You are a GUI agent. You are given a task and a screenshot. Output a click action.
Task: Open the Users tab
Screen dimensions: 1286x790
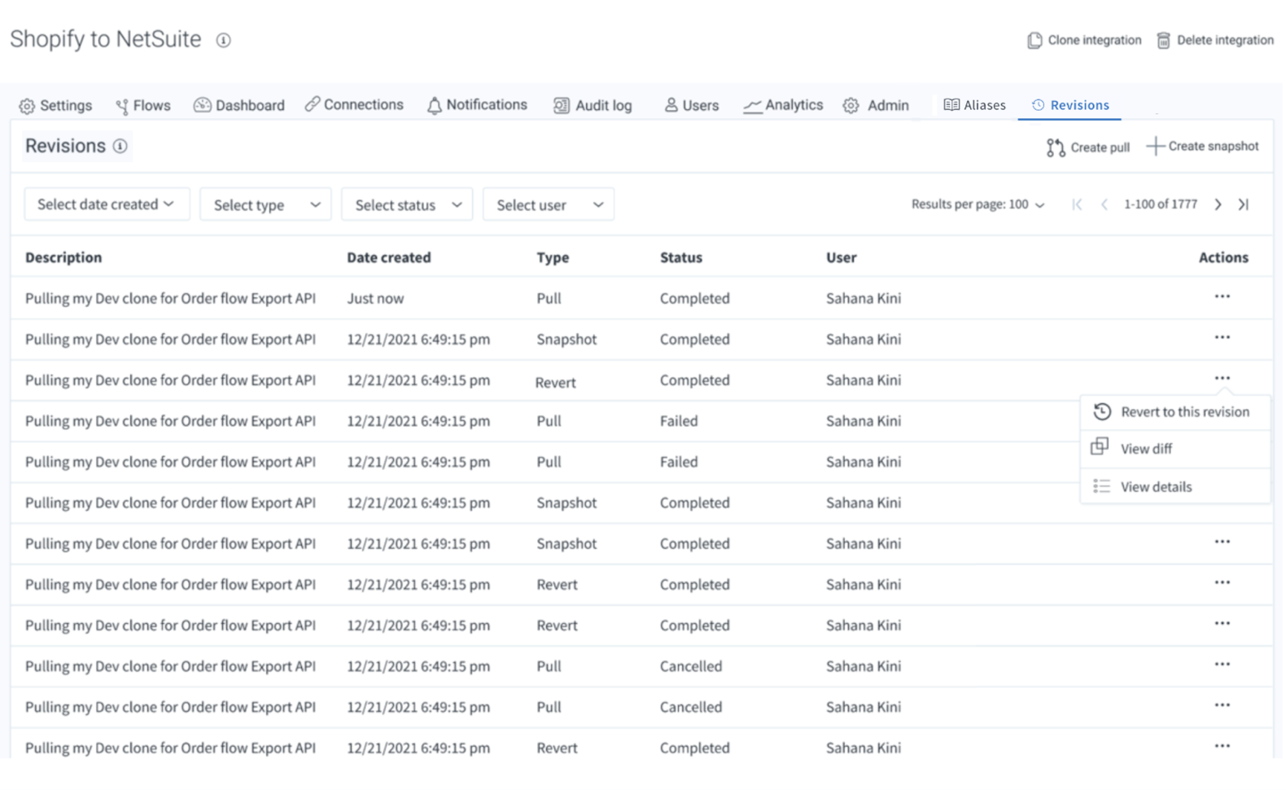691,105
